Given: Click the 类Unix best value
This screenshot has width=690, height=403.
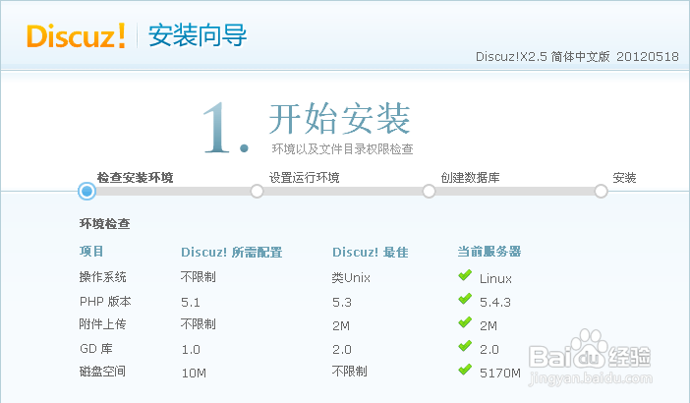Looking at the screenshot, I should tap(351, 277).
